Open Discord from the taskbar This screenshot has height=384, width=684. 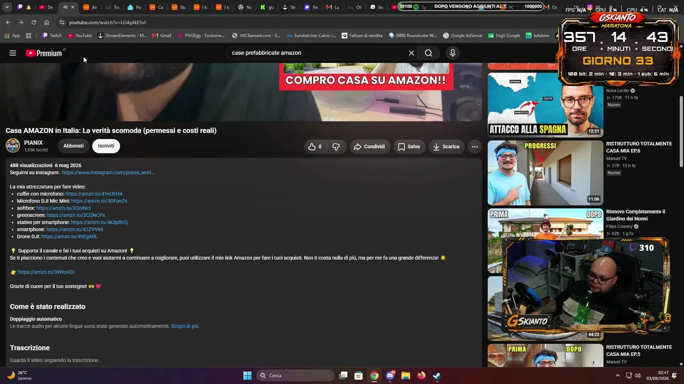click(390, 375)
